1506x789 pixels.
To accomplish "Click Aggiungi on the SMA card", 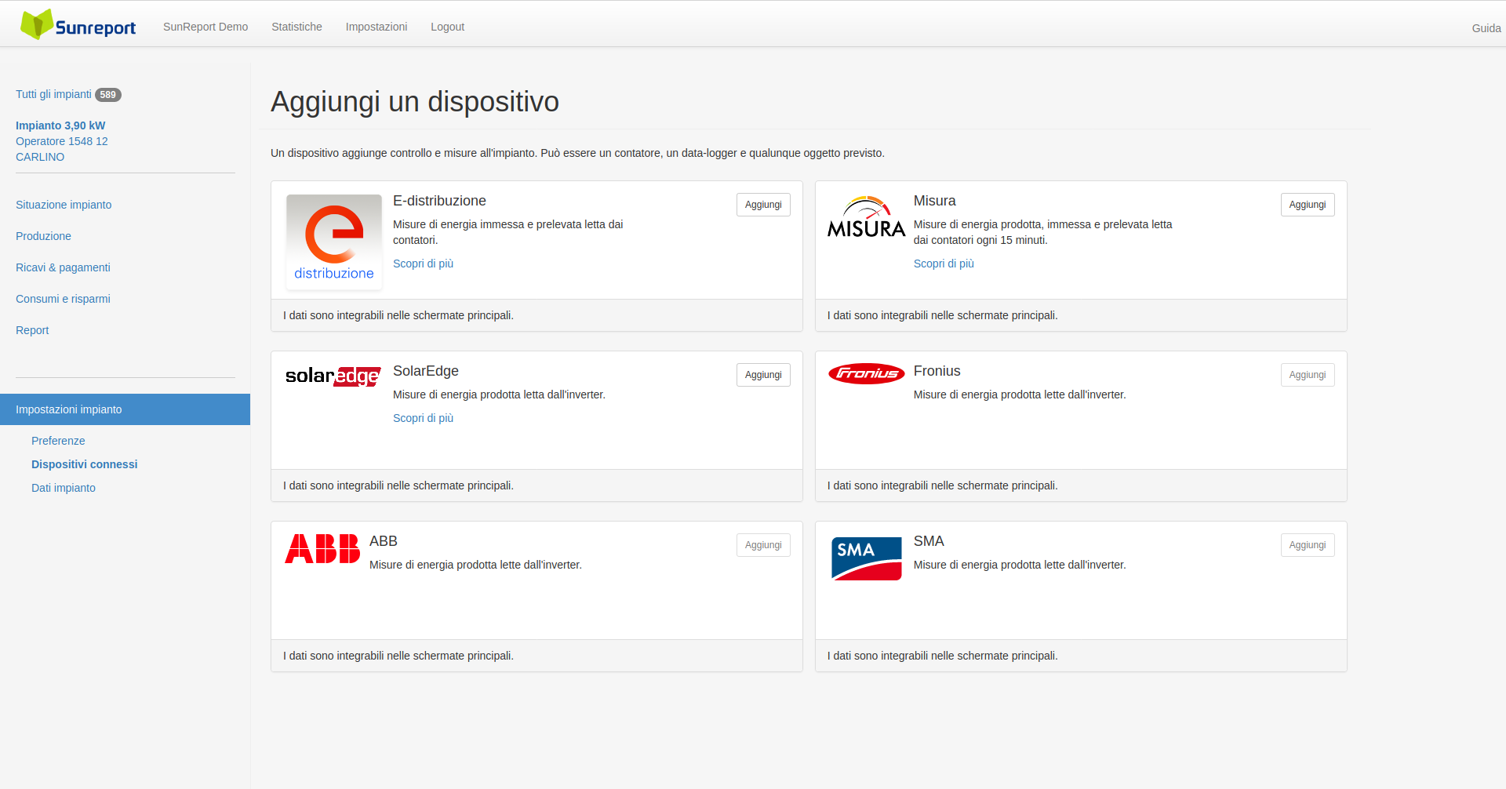I will (x=1308, y=545).
